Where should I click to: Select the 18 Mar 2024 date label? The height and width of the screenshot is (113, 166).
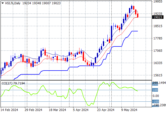[x=57, y=110]
